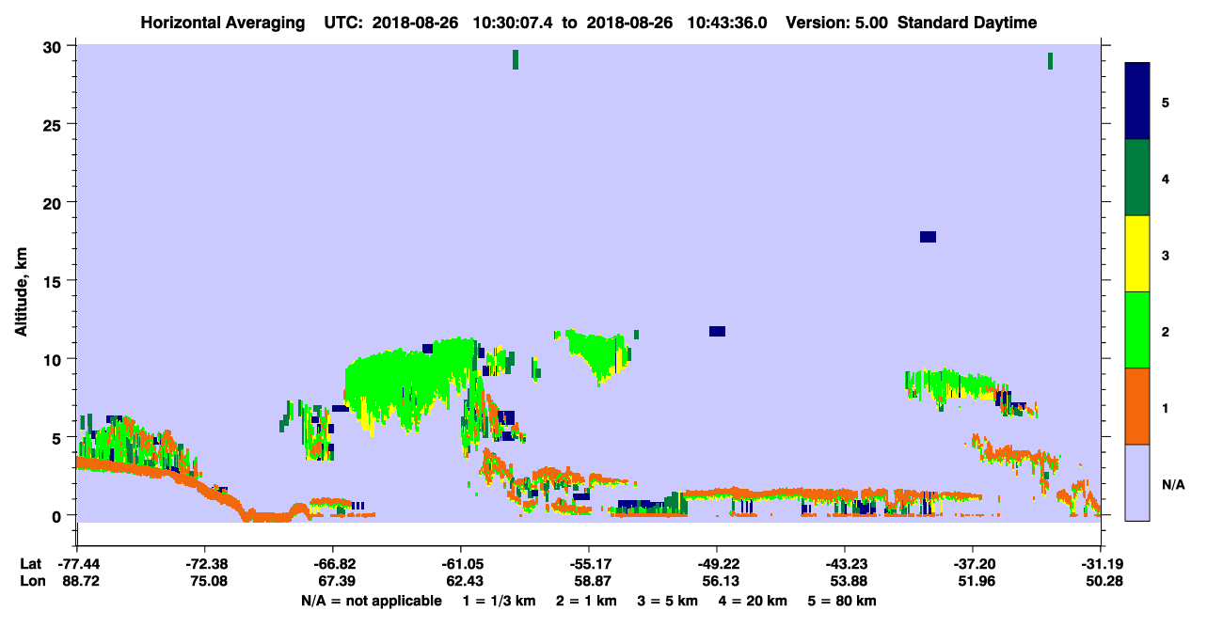This screenshot has width=1223, height=627.
Task: Click the altitude tick label 20
Action: pos(55,203)
